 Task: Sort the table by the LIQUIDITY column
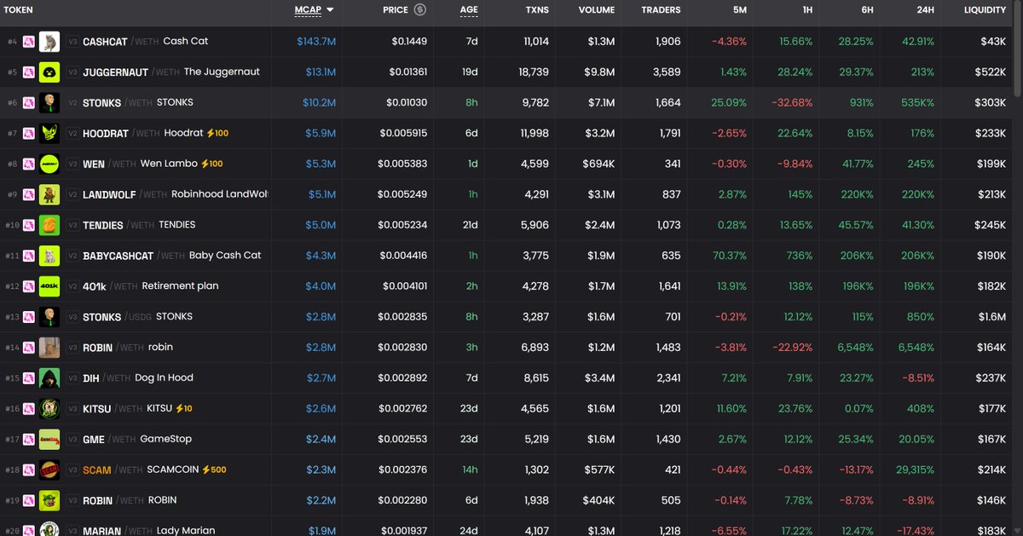[x=985, y=10]
